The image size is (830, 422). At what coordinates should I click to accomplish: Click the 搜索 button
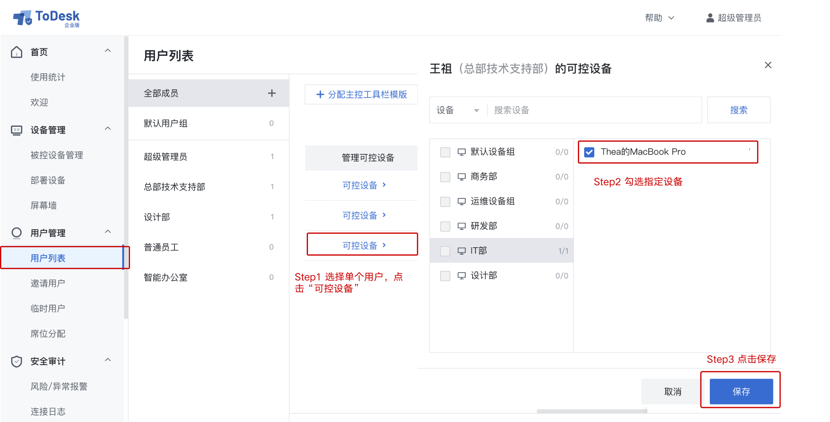tap(739, 110)
